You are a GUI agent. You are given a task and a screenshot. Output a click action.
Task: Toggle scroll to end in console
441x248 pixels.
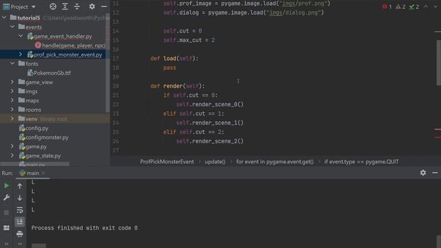(x=20, y=222)
